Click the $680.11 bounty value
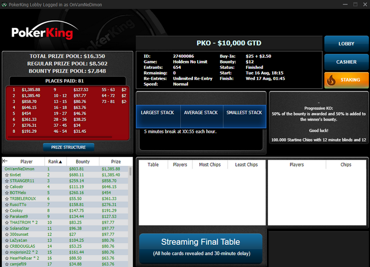The width and height of the screenshot is (370, 267). pos(76,175)
